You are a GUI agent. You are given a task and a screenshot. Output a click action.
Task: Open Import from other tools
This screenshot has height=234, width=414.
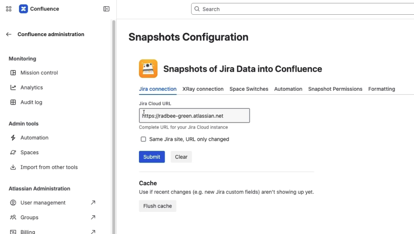click(x=49, y=167)
